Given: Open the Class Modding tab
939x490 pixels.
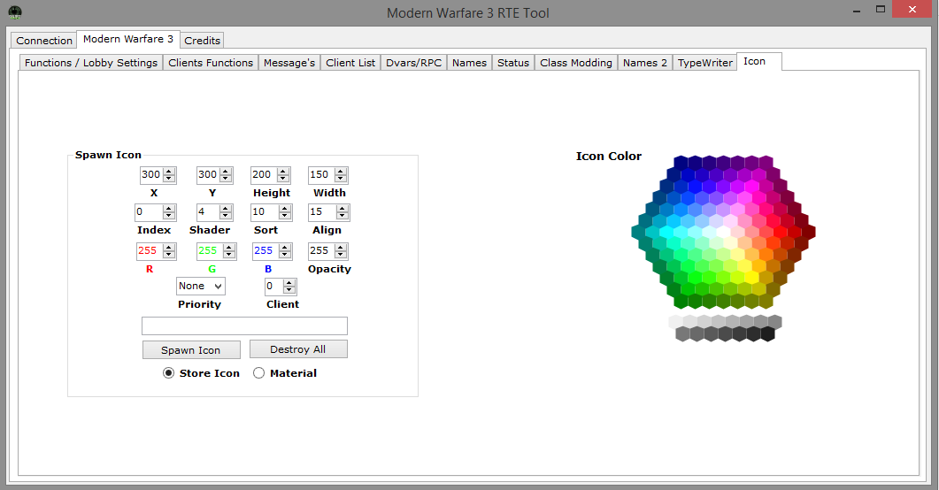Looking at the screenshot, I should 575,63.
